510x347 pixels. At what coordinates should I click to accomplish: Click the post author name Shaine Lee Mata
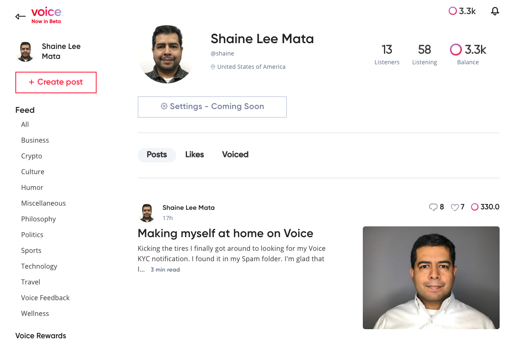point(189,208)
